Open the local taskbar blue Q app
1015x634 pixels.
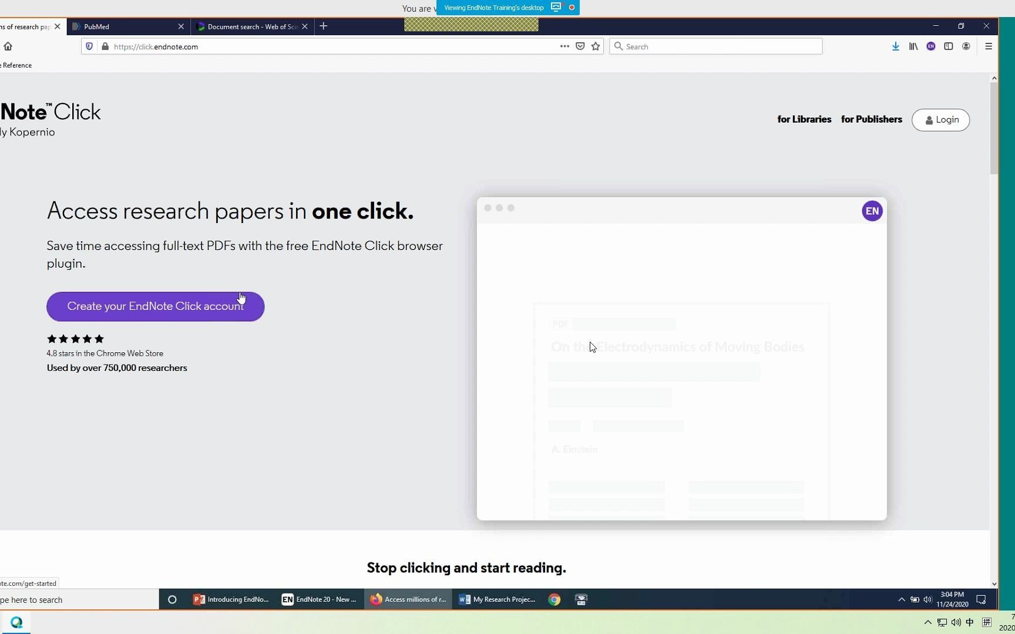point(16,622)
